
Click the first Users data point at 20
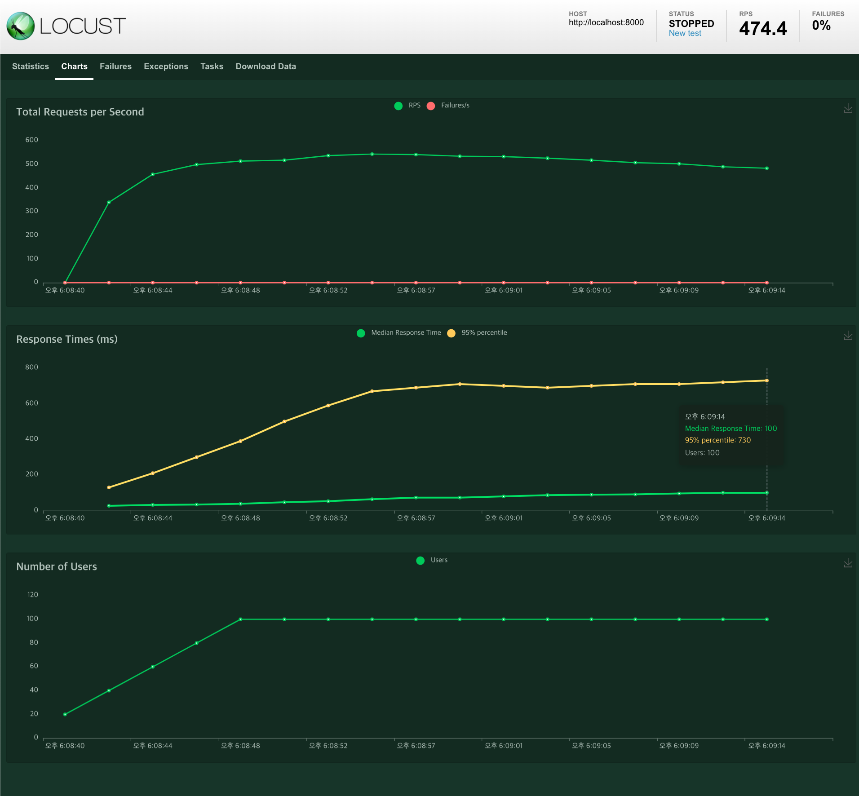click(65, 714)
